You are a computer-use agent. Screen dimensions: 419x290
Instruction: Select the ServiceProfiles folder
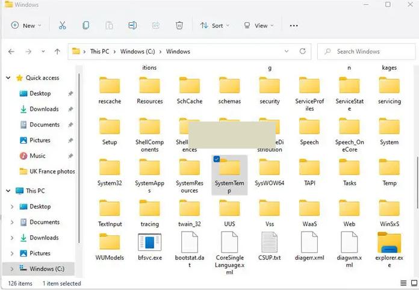[309, 94]
